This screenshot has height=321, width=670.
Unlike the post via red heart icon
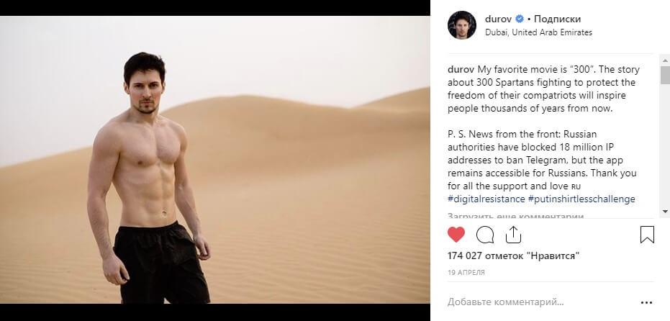click(x=456, y=235)
